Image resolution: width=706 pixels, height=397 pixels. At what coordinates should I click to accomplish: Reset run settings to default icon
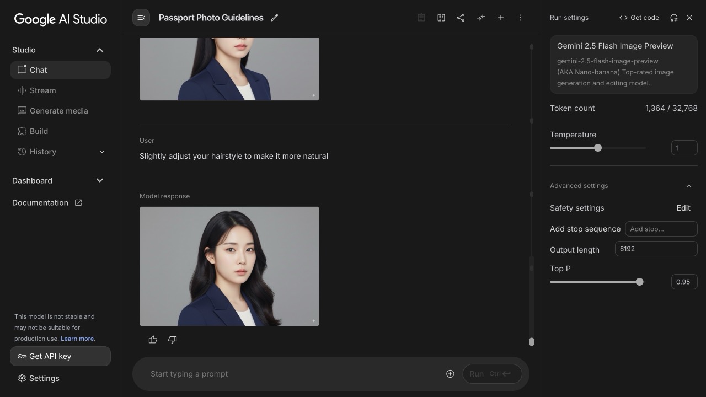click(674, 18)
